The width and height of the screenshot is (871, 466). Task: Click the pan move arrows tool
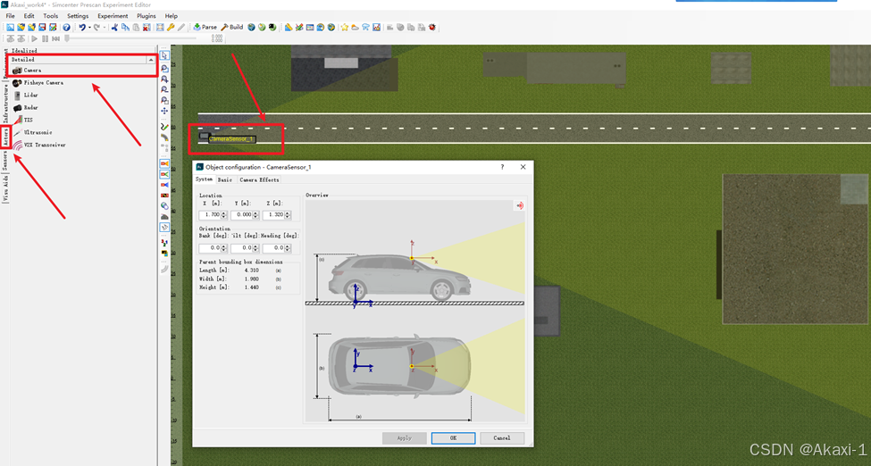(165, 111)
